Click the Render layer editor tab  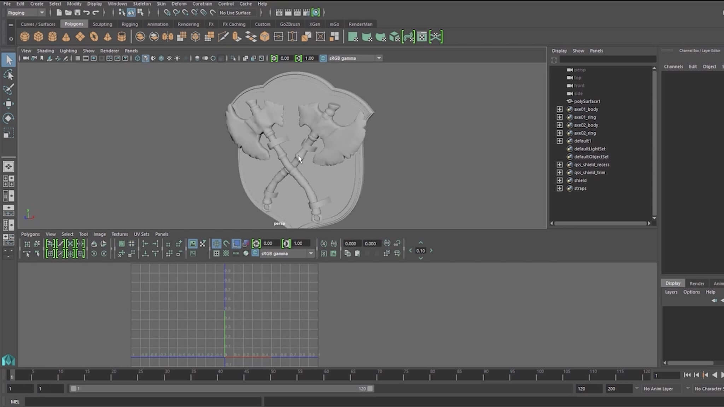(696, 283)
